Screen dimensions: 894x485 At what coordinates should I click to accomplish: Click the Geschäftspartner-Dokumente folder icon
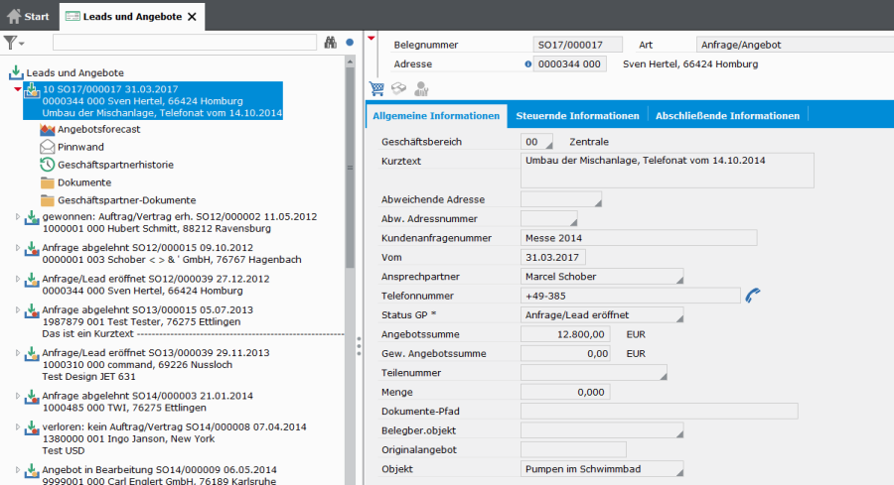[x=48, y=200]
